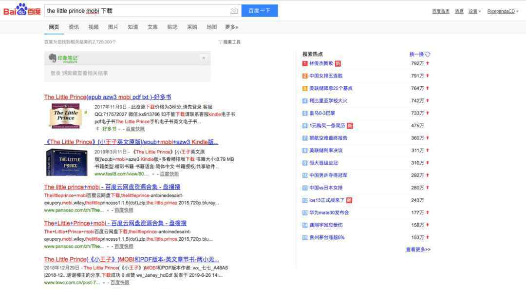Close the 印象笔记 panel
Viewport: 526px width, 289px height.
click(x=204, y=58)
